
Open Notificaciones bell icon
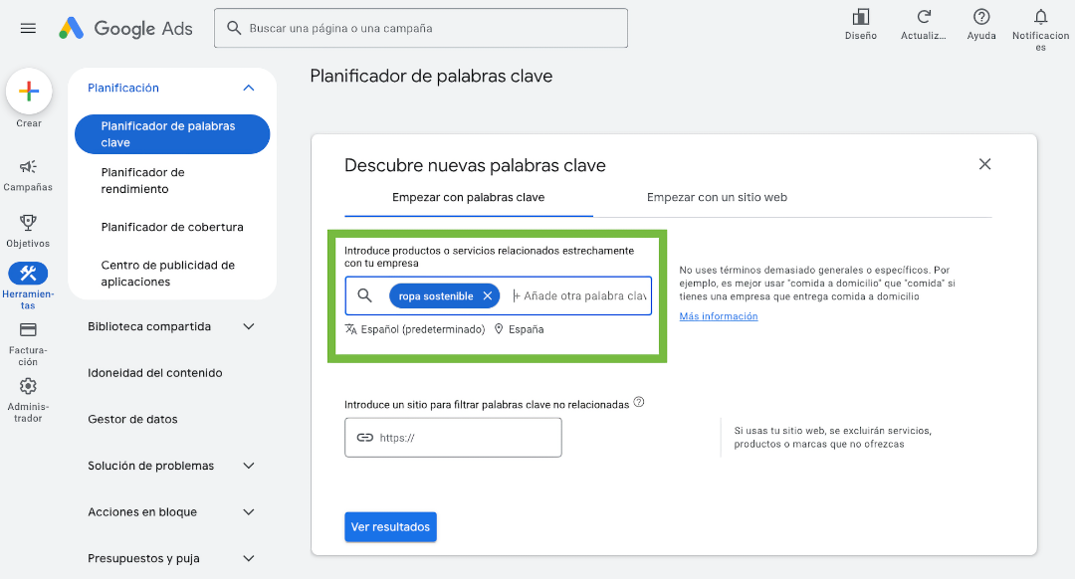point(1041,17)
